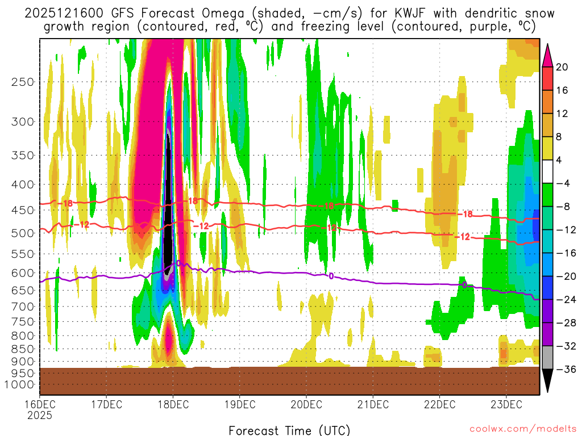Click the magenta top colorbar arrow swatch
The height and width of the screenshot is (436, 582).
[547, 56]
